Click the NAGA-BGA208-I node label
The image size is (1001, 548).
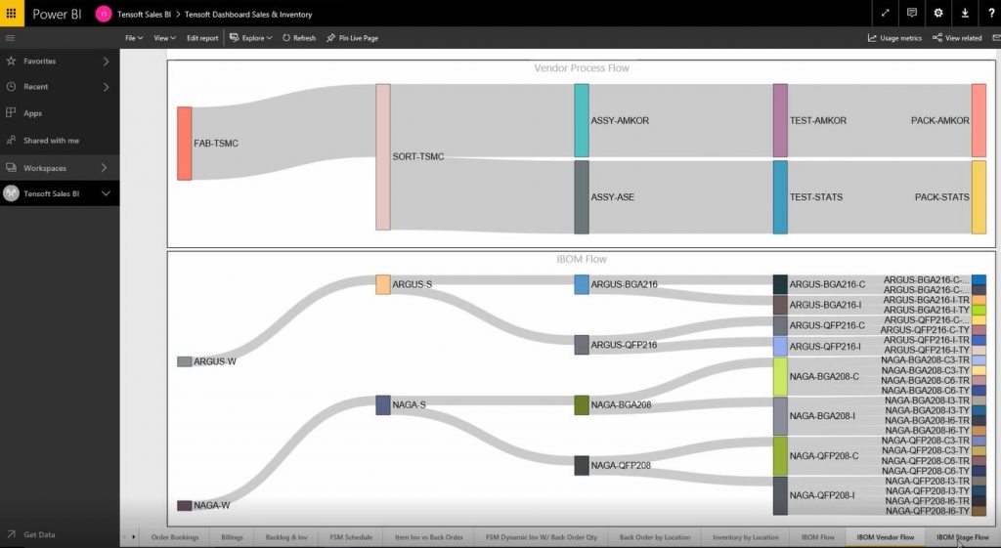pyautogui.click(x=821, y=416)
